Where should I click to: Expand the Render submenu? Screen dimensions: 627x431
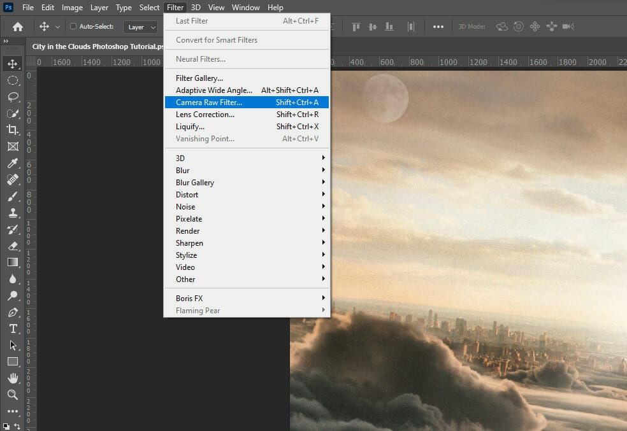coord(247,231)
